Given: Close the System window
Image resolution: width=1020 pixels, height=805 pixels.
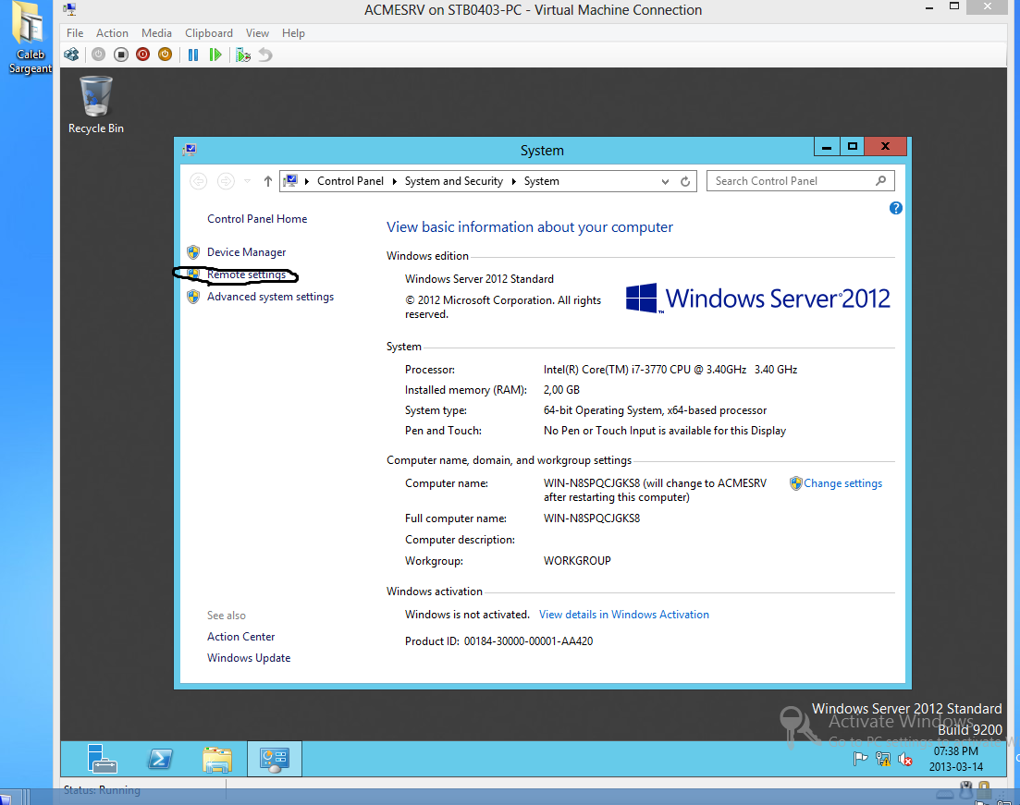Looking at the screenshot, I should [885, 146].
